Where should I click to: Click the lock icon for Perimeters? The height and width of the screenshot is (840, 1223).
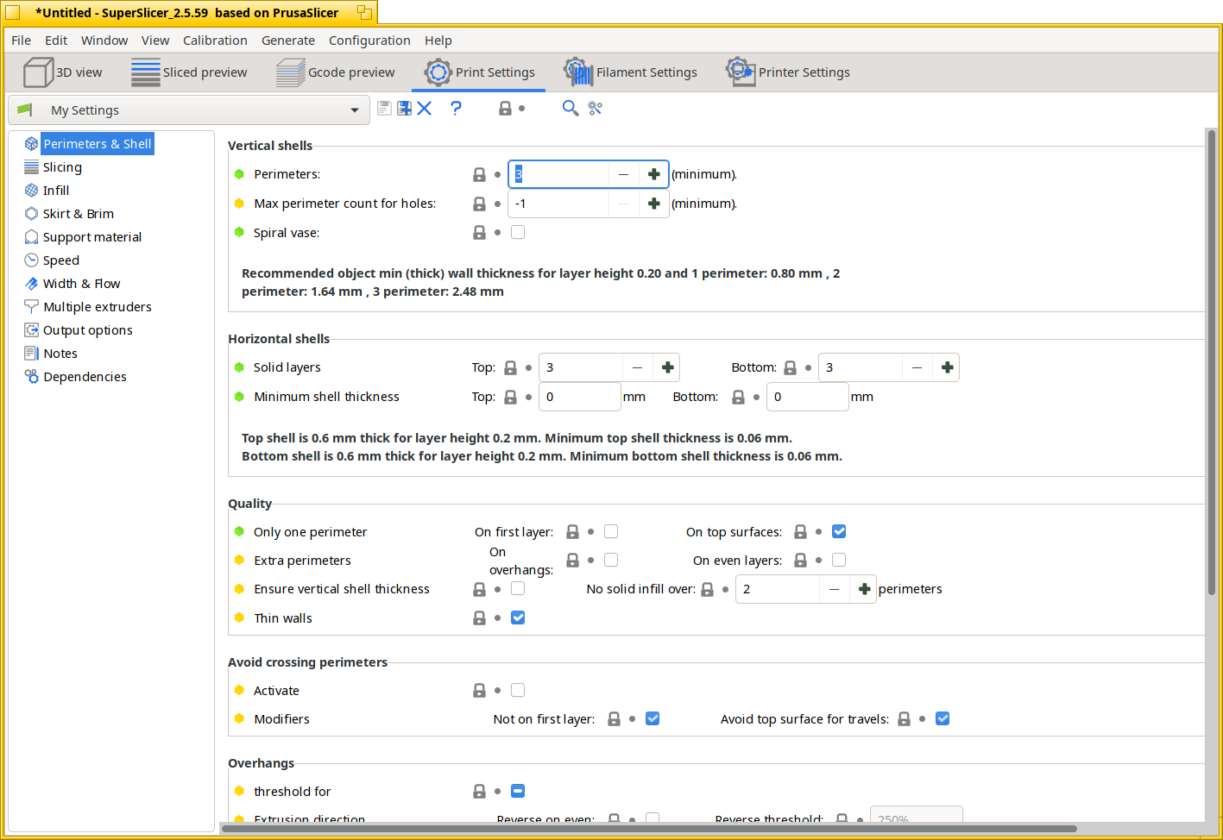coord(479,174)
